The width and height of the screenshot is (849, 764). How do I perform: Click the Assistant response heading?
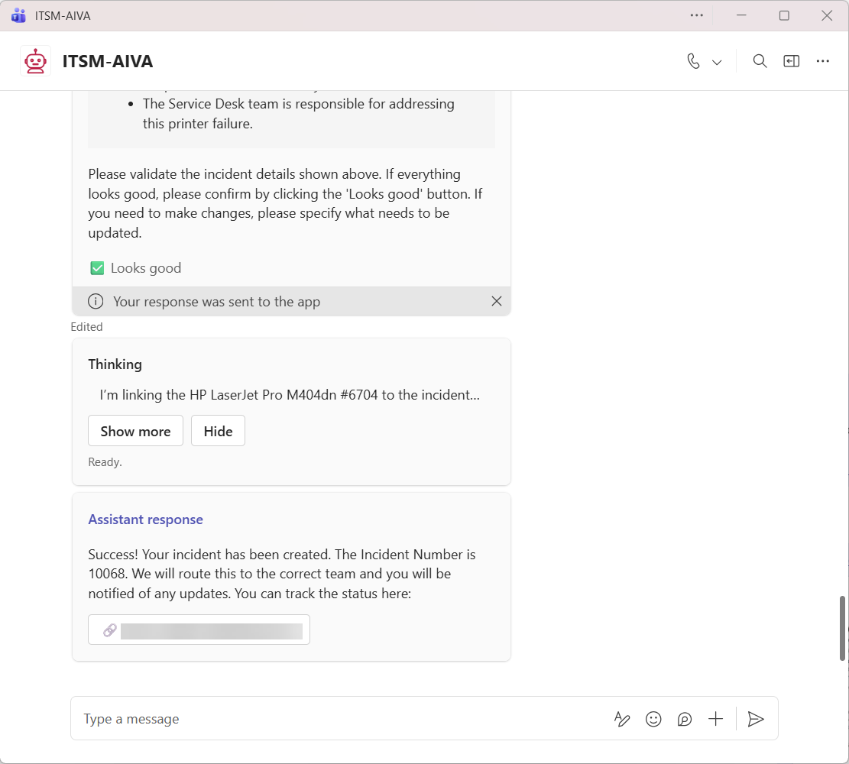(x=145, y=520)
